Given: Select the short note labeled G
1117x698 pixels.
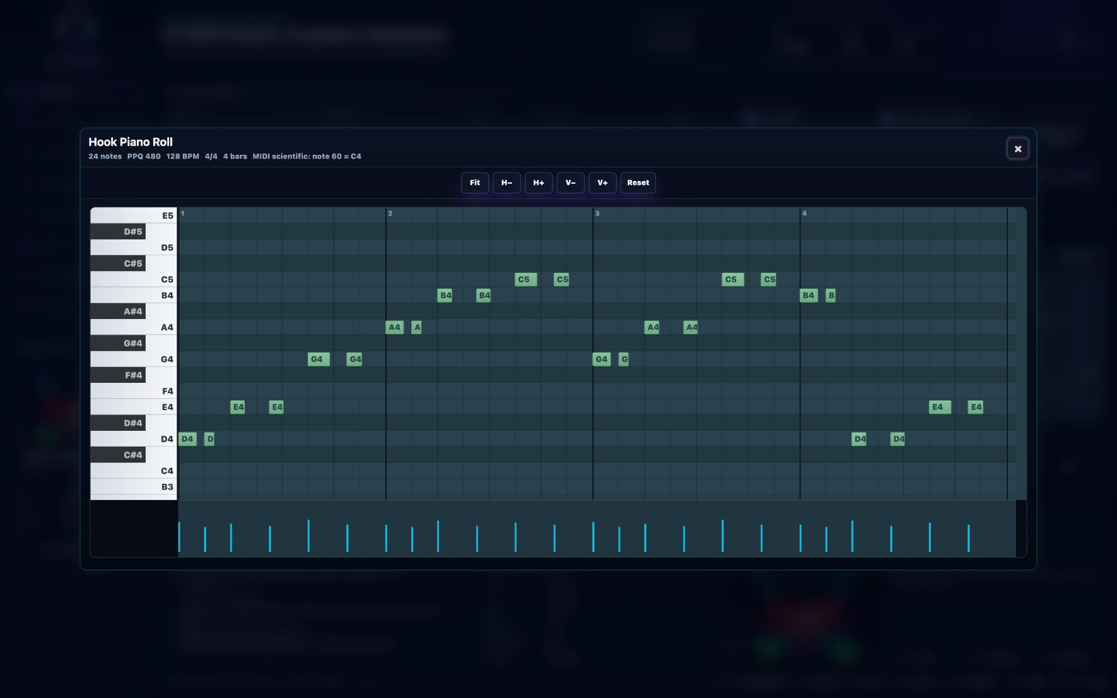Looking at the screenshot, I should pyautogui.click(x=623, y=359).
